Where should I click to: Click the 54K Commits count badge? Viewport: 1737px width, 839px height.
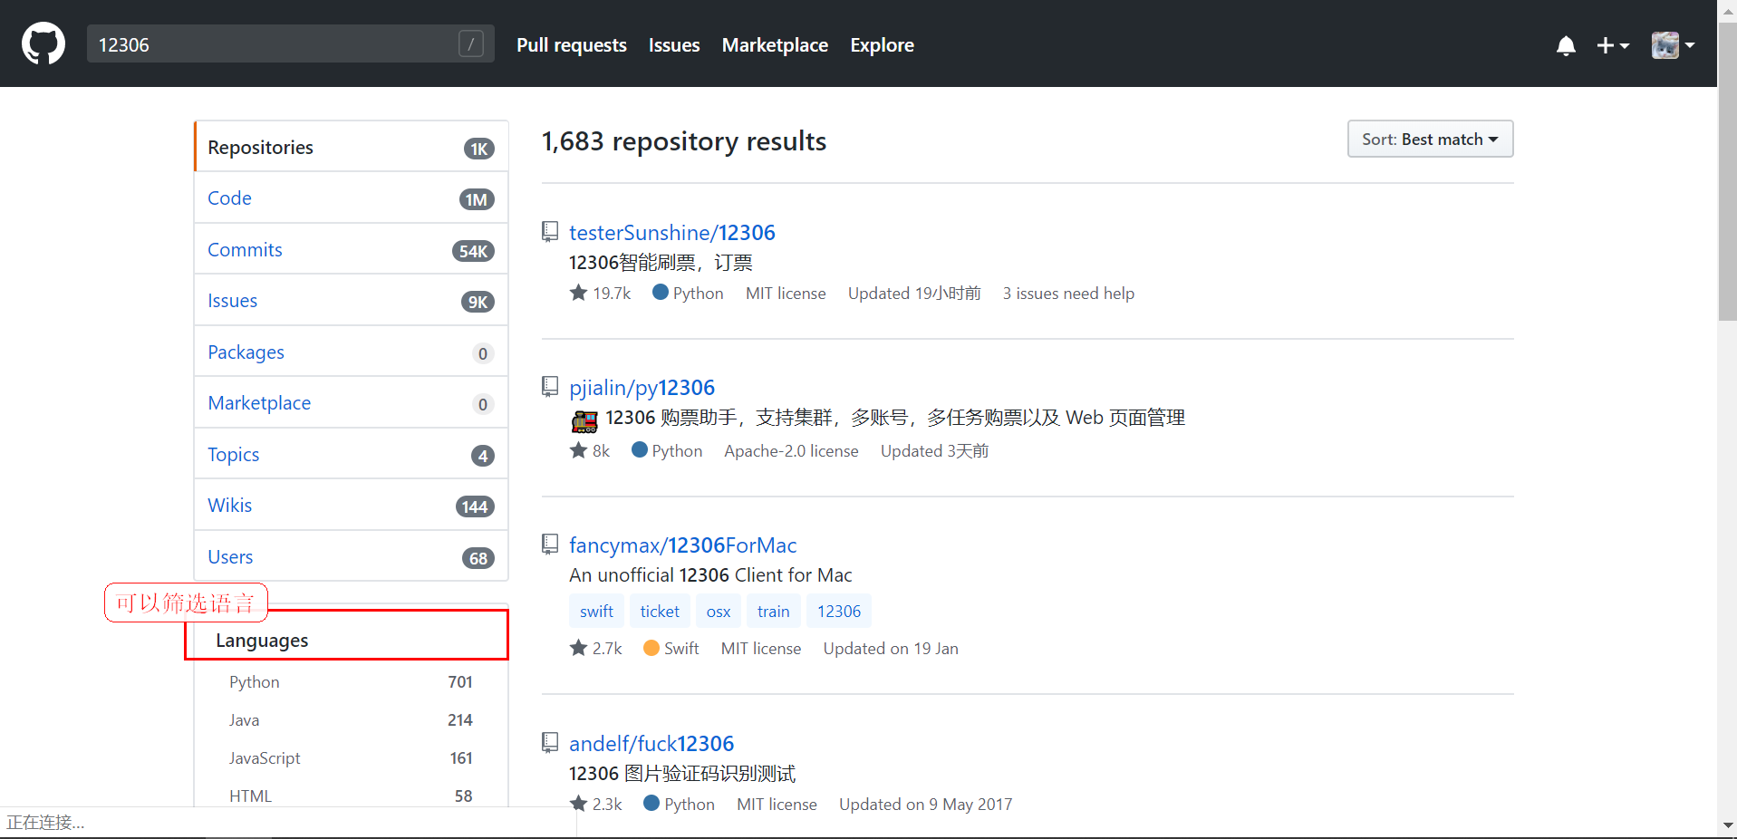[x=473, y=251]
